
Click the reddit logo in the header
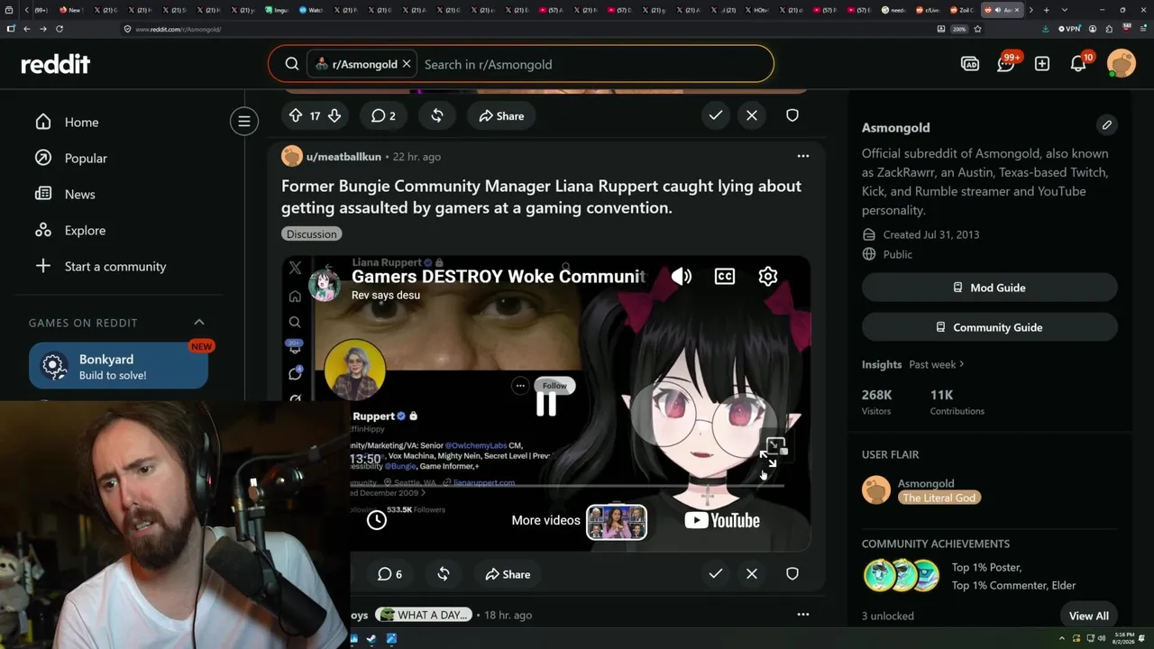click(x=56, y=64)
